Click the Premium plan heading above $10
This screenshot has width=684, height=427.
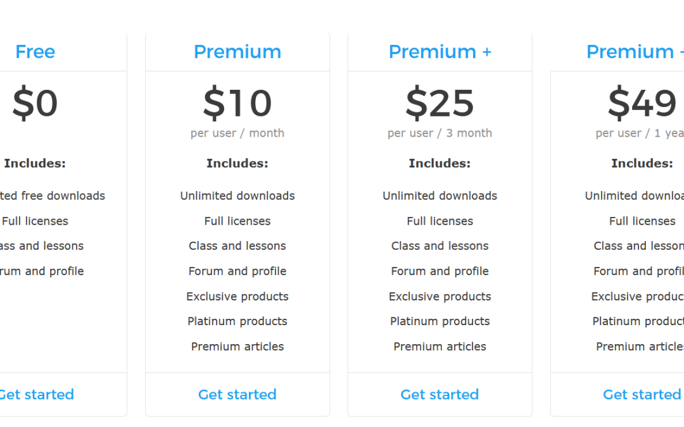[x=237, y=52]
